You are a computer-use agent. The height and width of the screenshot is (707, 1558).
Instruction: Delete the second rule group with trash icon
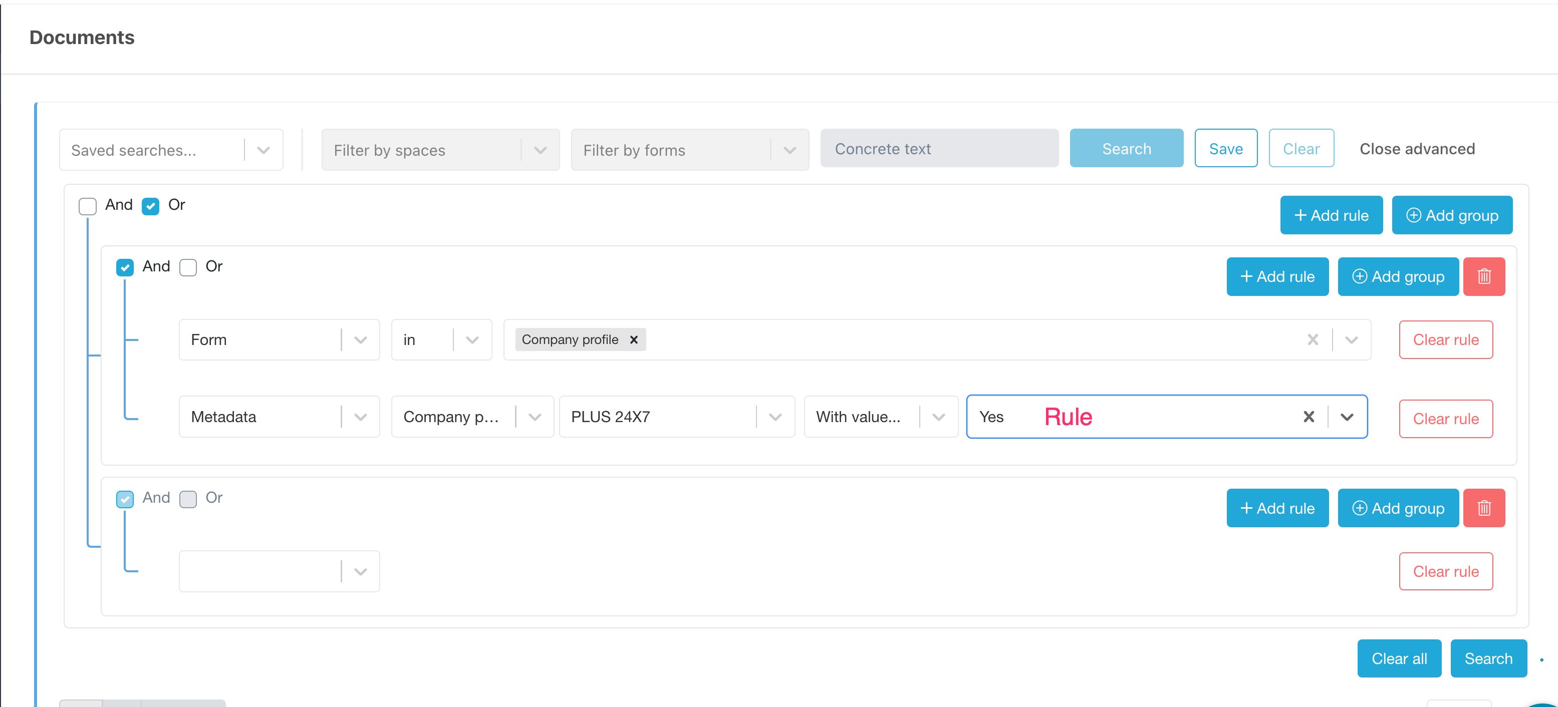point(1484,508)
